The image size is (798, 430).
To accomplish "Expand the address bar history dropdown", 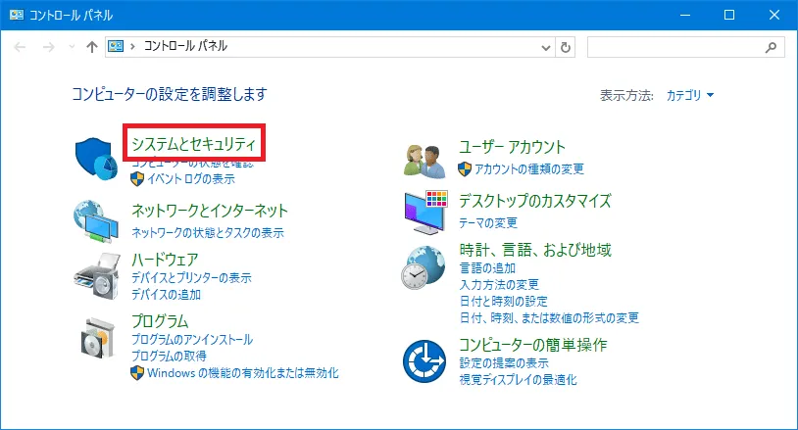I will pyautogui.click(x=546, y=48).
